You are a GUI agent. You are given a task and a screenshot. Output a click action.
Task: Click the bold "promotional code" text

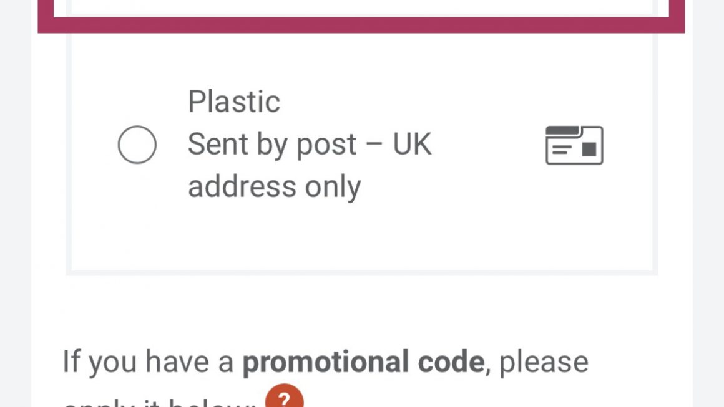point(363,362)
